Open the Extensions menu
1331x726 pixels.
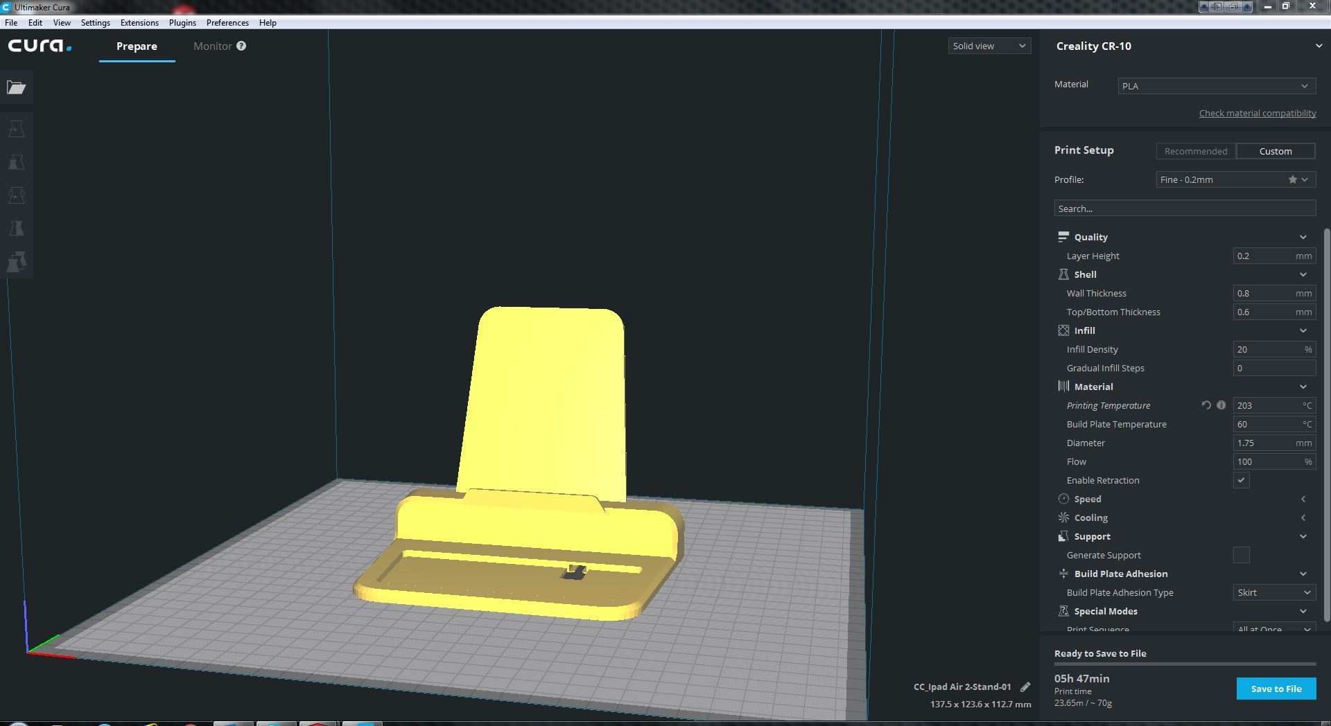(x=139, y=23)
